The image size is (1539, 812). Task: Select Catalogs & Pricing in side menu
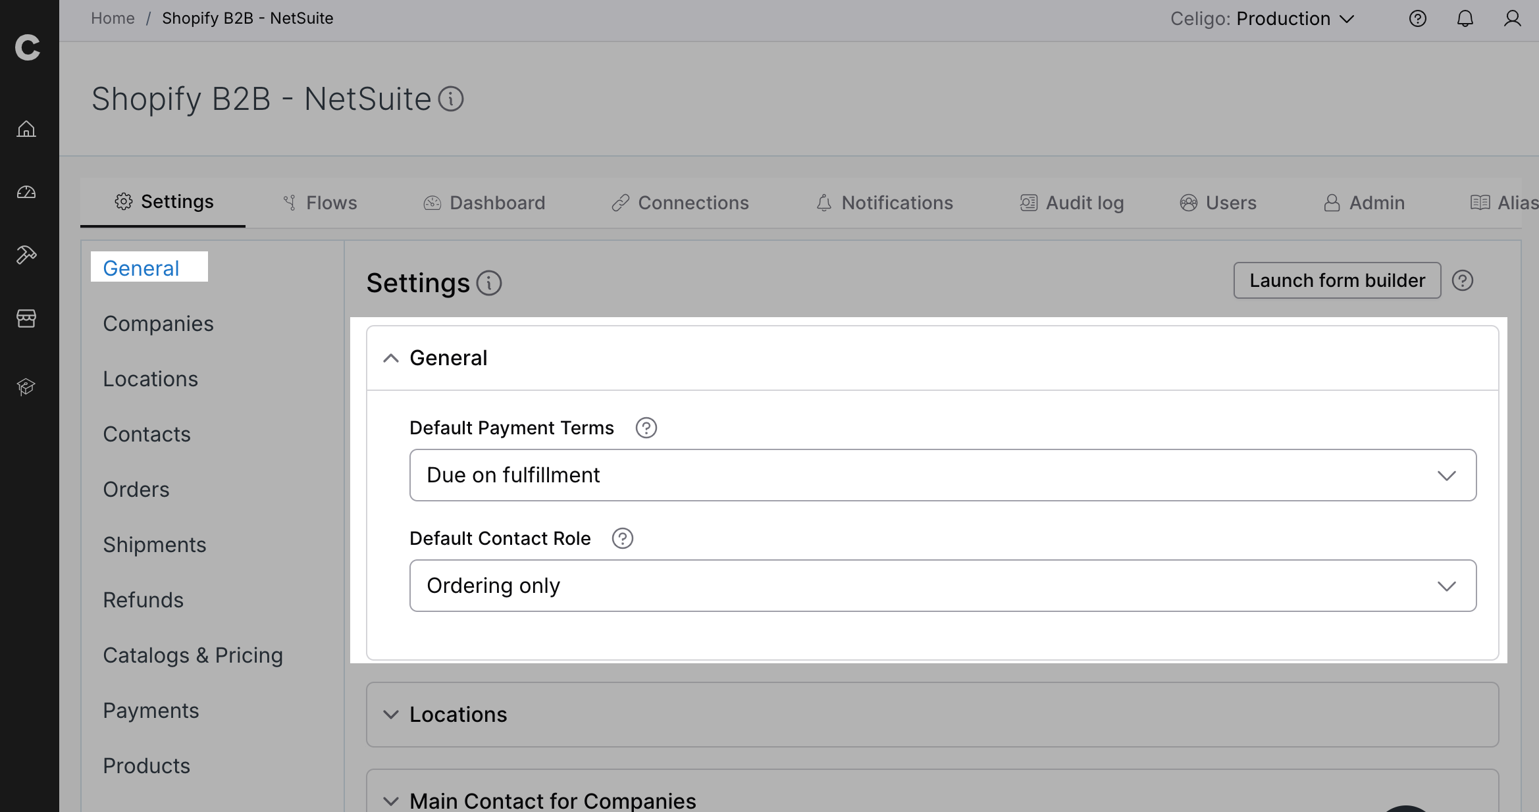click(x=193, y=655)
